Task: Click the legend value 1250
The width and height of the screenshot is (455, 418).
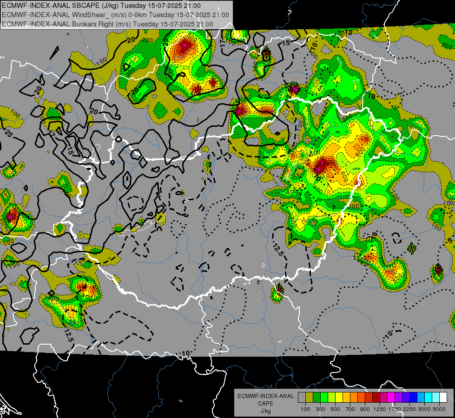Action: coord(380,409)
